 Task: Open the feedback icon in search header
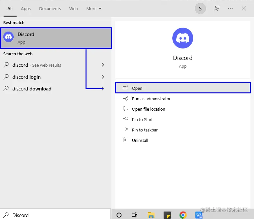point(216,8)
